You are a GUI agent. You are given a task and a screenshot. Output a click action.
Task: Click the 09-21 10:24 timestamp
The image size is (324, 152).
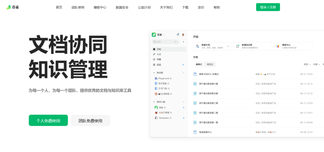tap(306, 74)
